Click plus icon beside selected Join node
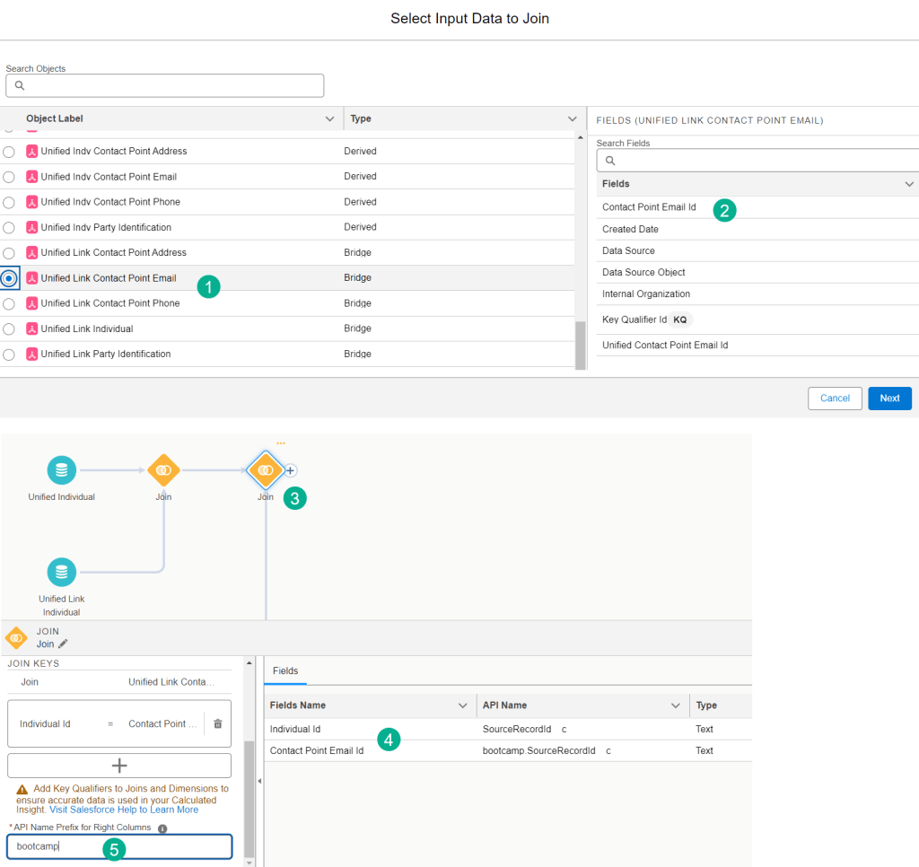 coord(291,469)
